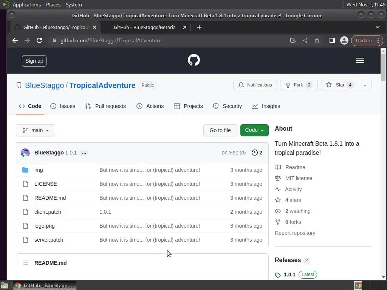Open the Security tab

(x=227, y=106)
